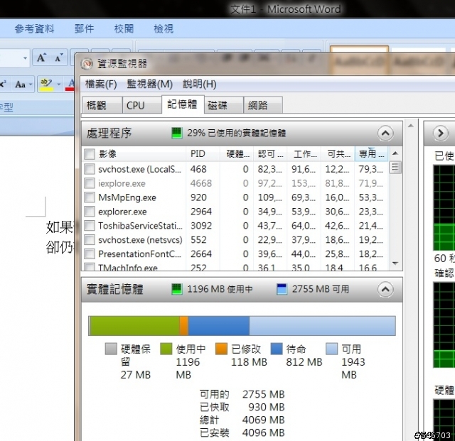Switch to the 網路 tab
The height and width of the screenshot is (441, 455).
(263, 105)
